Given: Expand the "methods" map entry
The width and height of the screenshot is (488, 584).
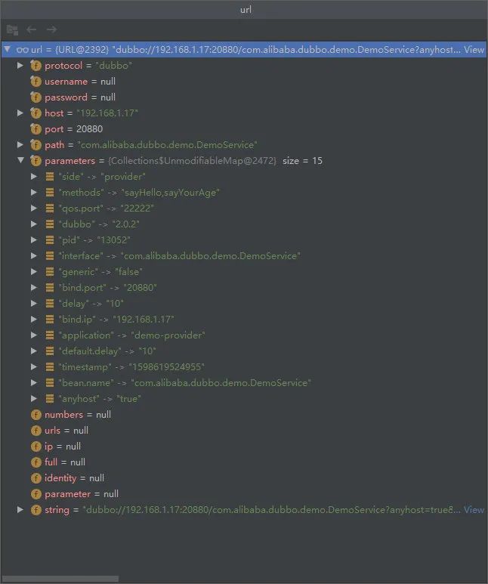Looking at the screenshot, I should click(x=34, y=192).
